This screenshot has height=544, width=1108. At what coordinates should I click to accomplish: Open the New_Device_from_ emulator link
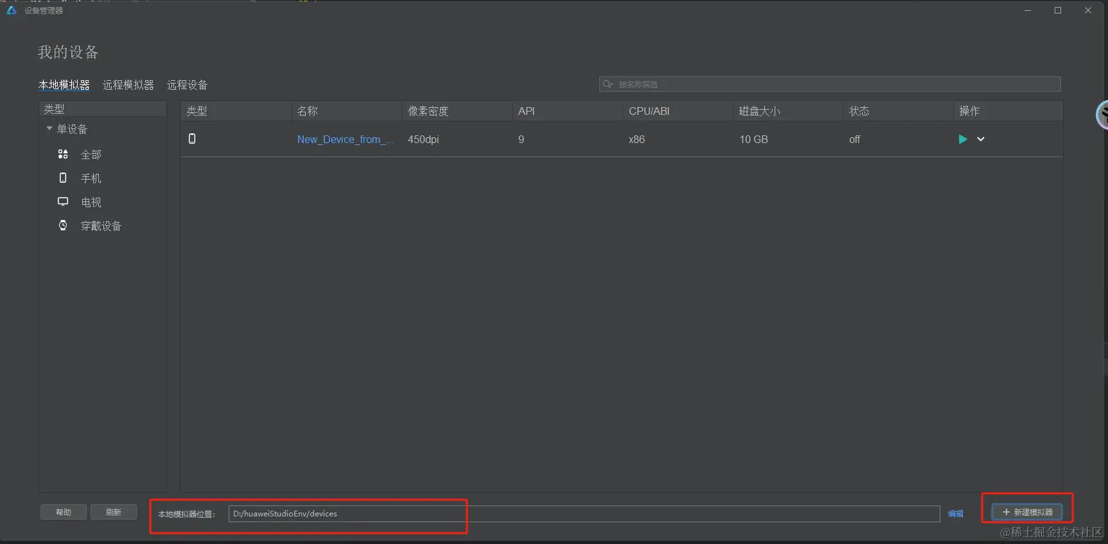pos(345,139)
